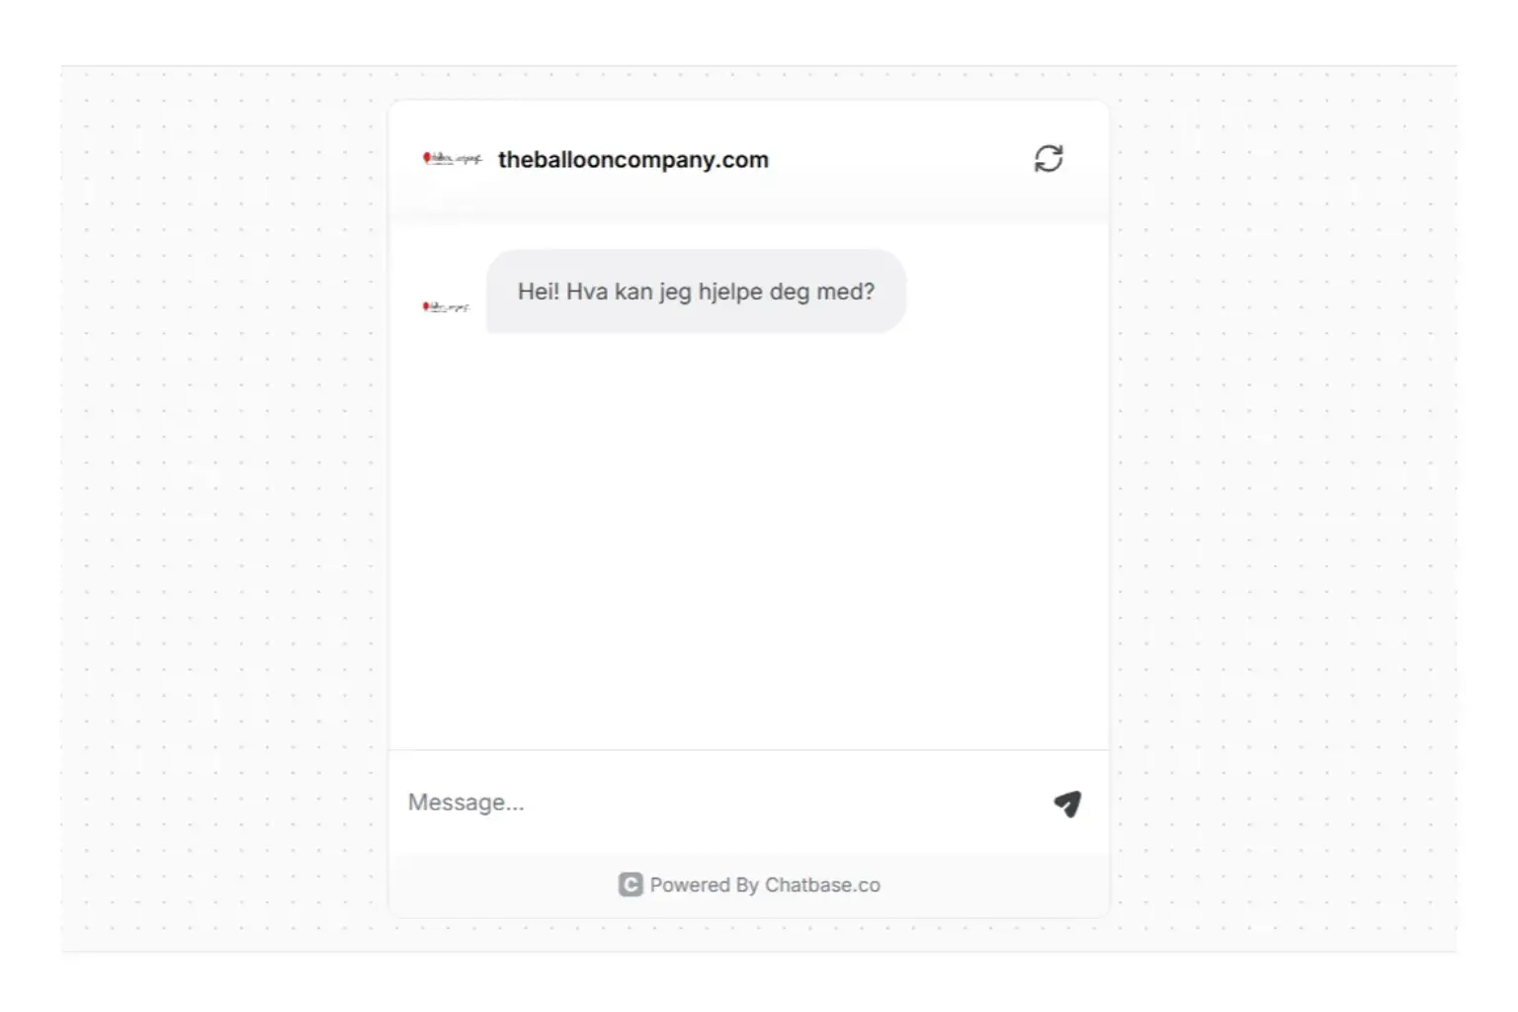Click the dotted background outside the widget
This screenshot has width=1518, height=1012.
(225, 509)
